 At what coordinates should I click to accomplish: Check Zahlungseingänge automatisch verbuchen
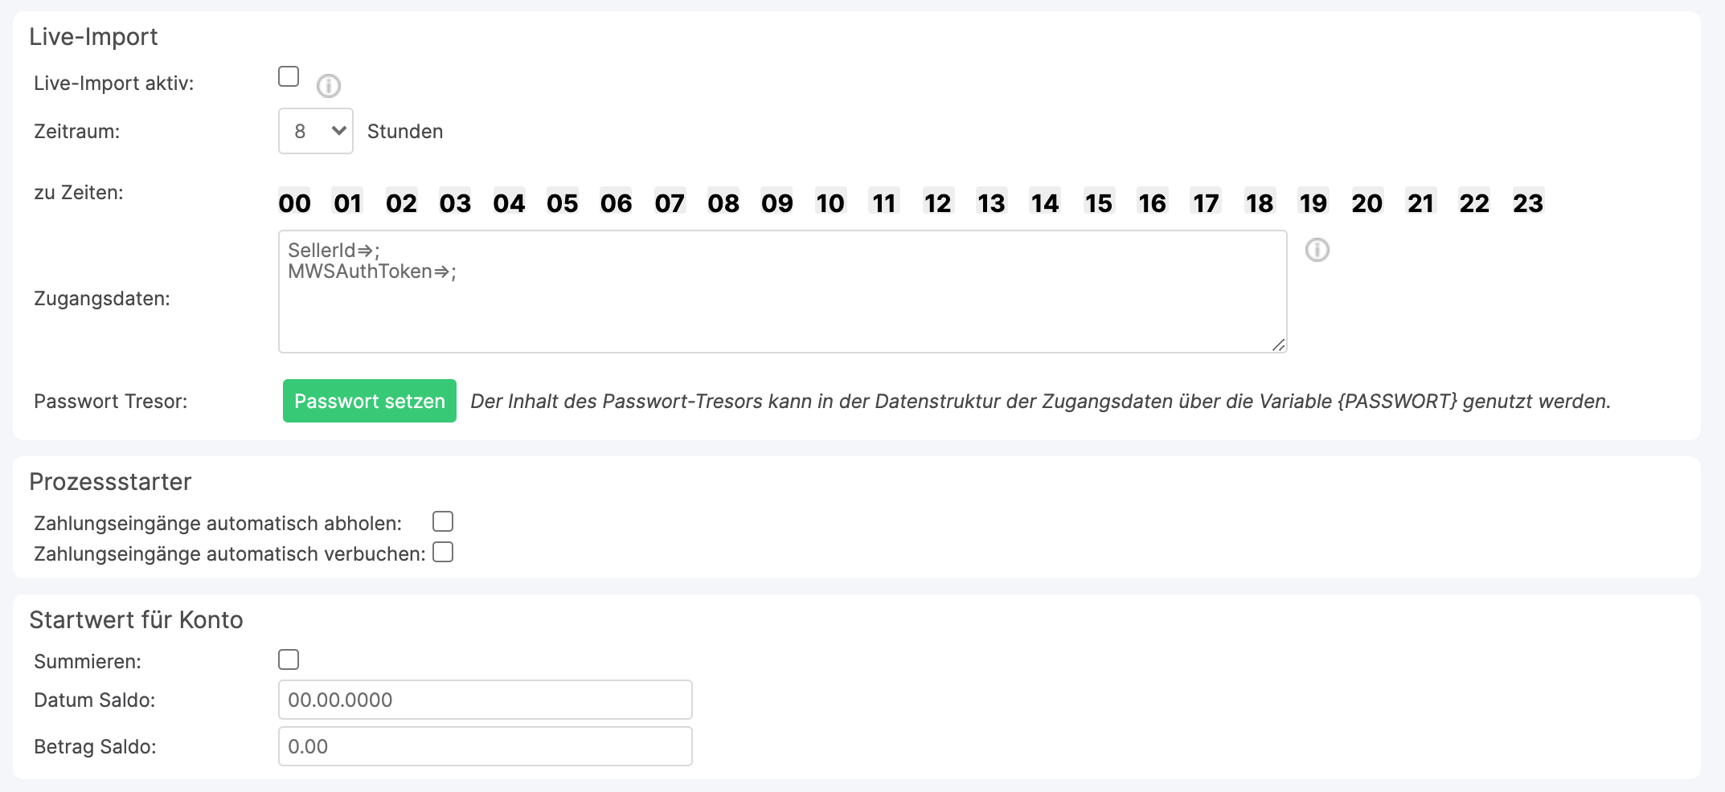click(443, 552)
